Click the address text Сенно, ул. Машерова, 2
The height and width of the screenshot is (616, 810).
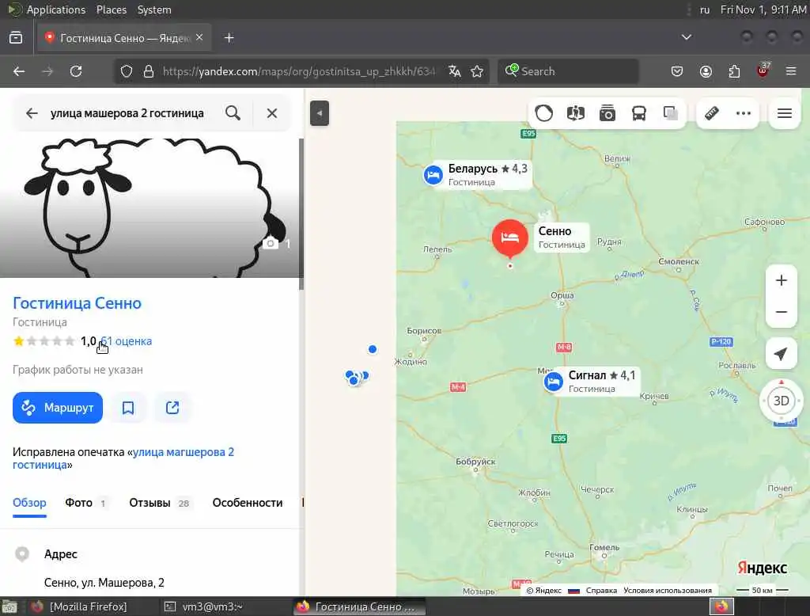pos(104,583)
